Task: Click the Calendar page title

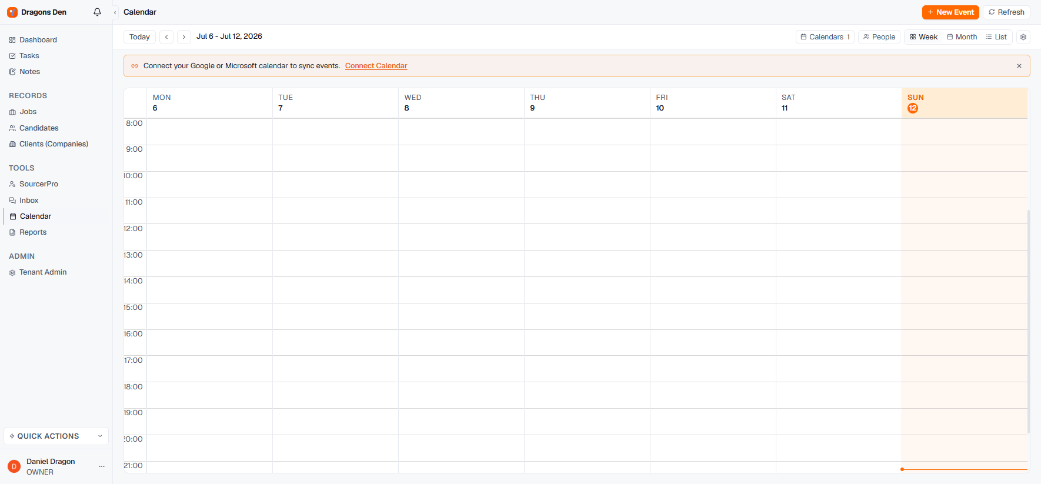Action: [140, 12]
